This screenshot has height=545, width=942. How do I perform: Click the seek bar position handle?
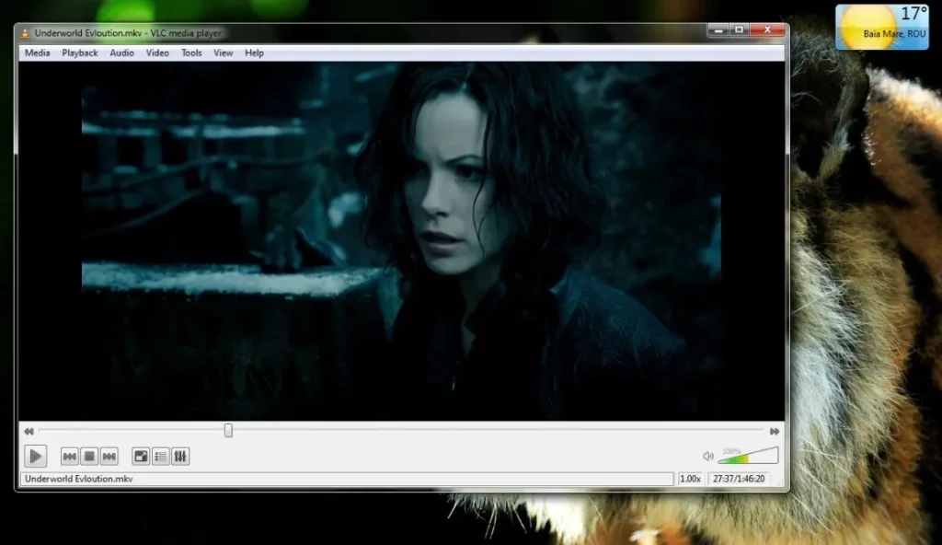click(228, 431)
